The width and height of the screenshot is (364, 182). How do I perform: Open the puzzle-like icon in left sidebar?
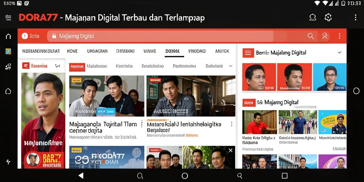click(x=9, y=67)
